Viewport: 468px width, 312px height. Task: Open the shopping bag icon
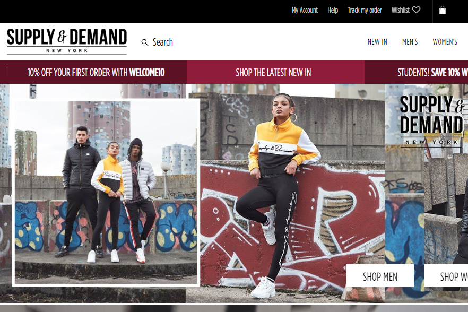click(443, 11)
